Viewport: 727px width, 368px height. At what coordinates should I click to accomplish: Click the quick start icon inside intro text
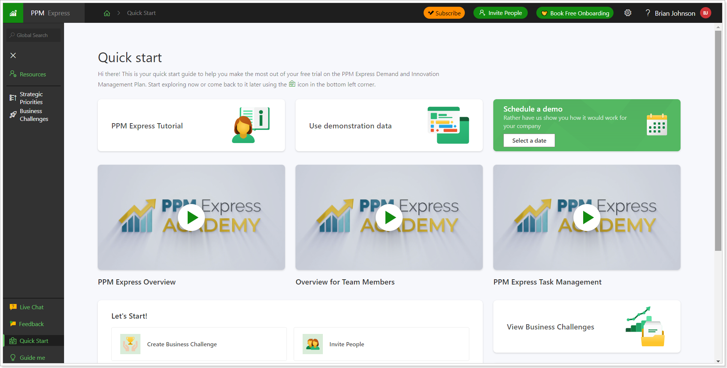[x=292, y=84]
